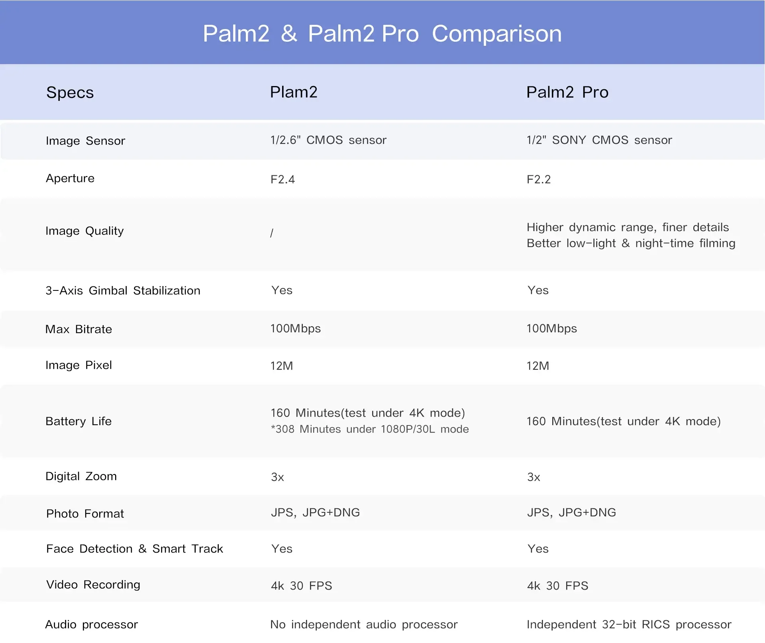
Task: Click the "F2.4" aperture value
Action: (282, 179)
